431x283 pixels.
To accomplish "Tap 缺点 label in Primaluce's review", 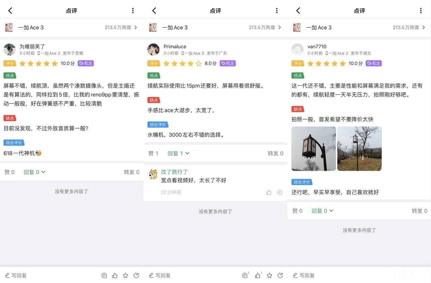I will coord(154,100).
